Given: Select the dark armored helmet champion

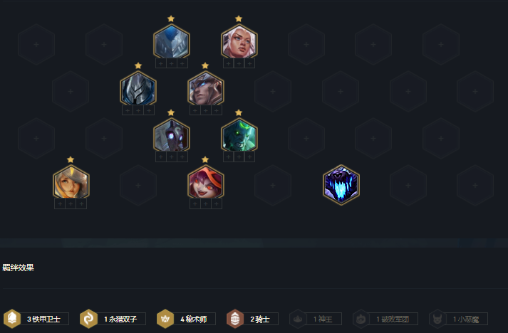Looking at the screenshot, I should pyautogui.click(x=138, y=90).
